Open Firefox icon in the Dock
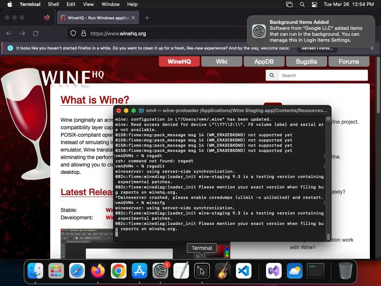381x286 pixels. 98,270
